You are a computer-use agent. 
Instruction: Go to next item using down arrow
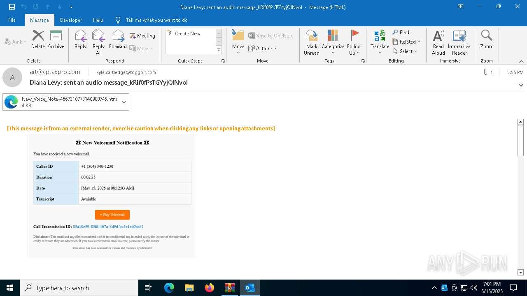pos(59,7)
